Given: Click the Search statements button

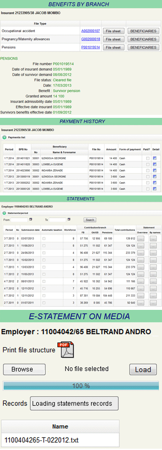Looking at the screenshot, I should [90, 220].
